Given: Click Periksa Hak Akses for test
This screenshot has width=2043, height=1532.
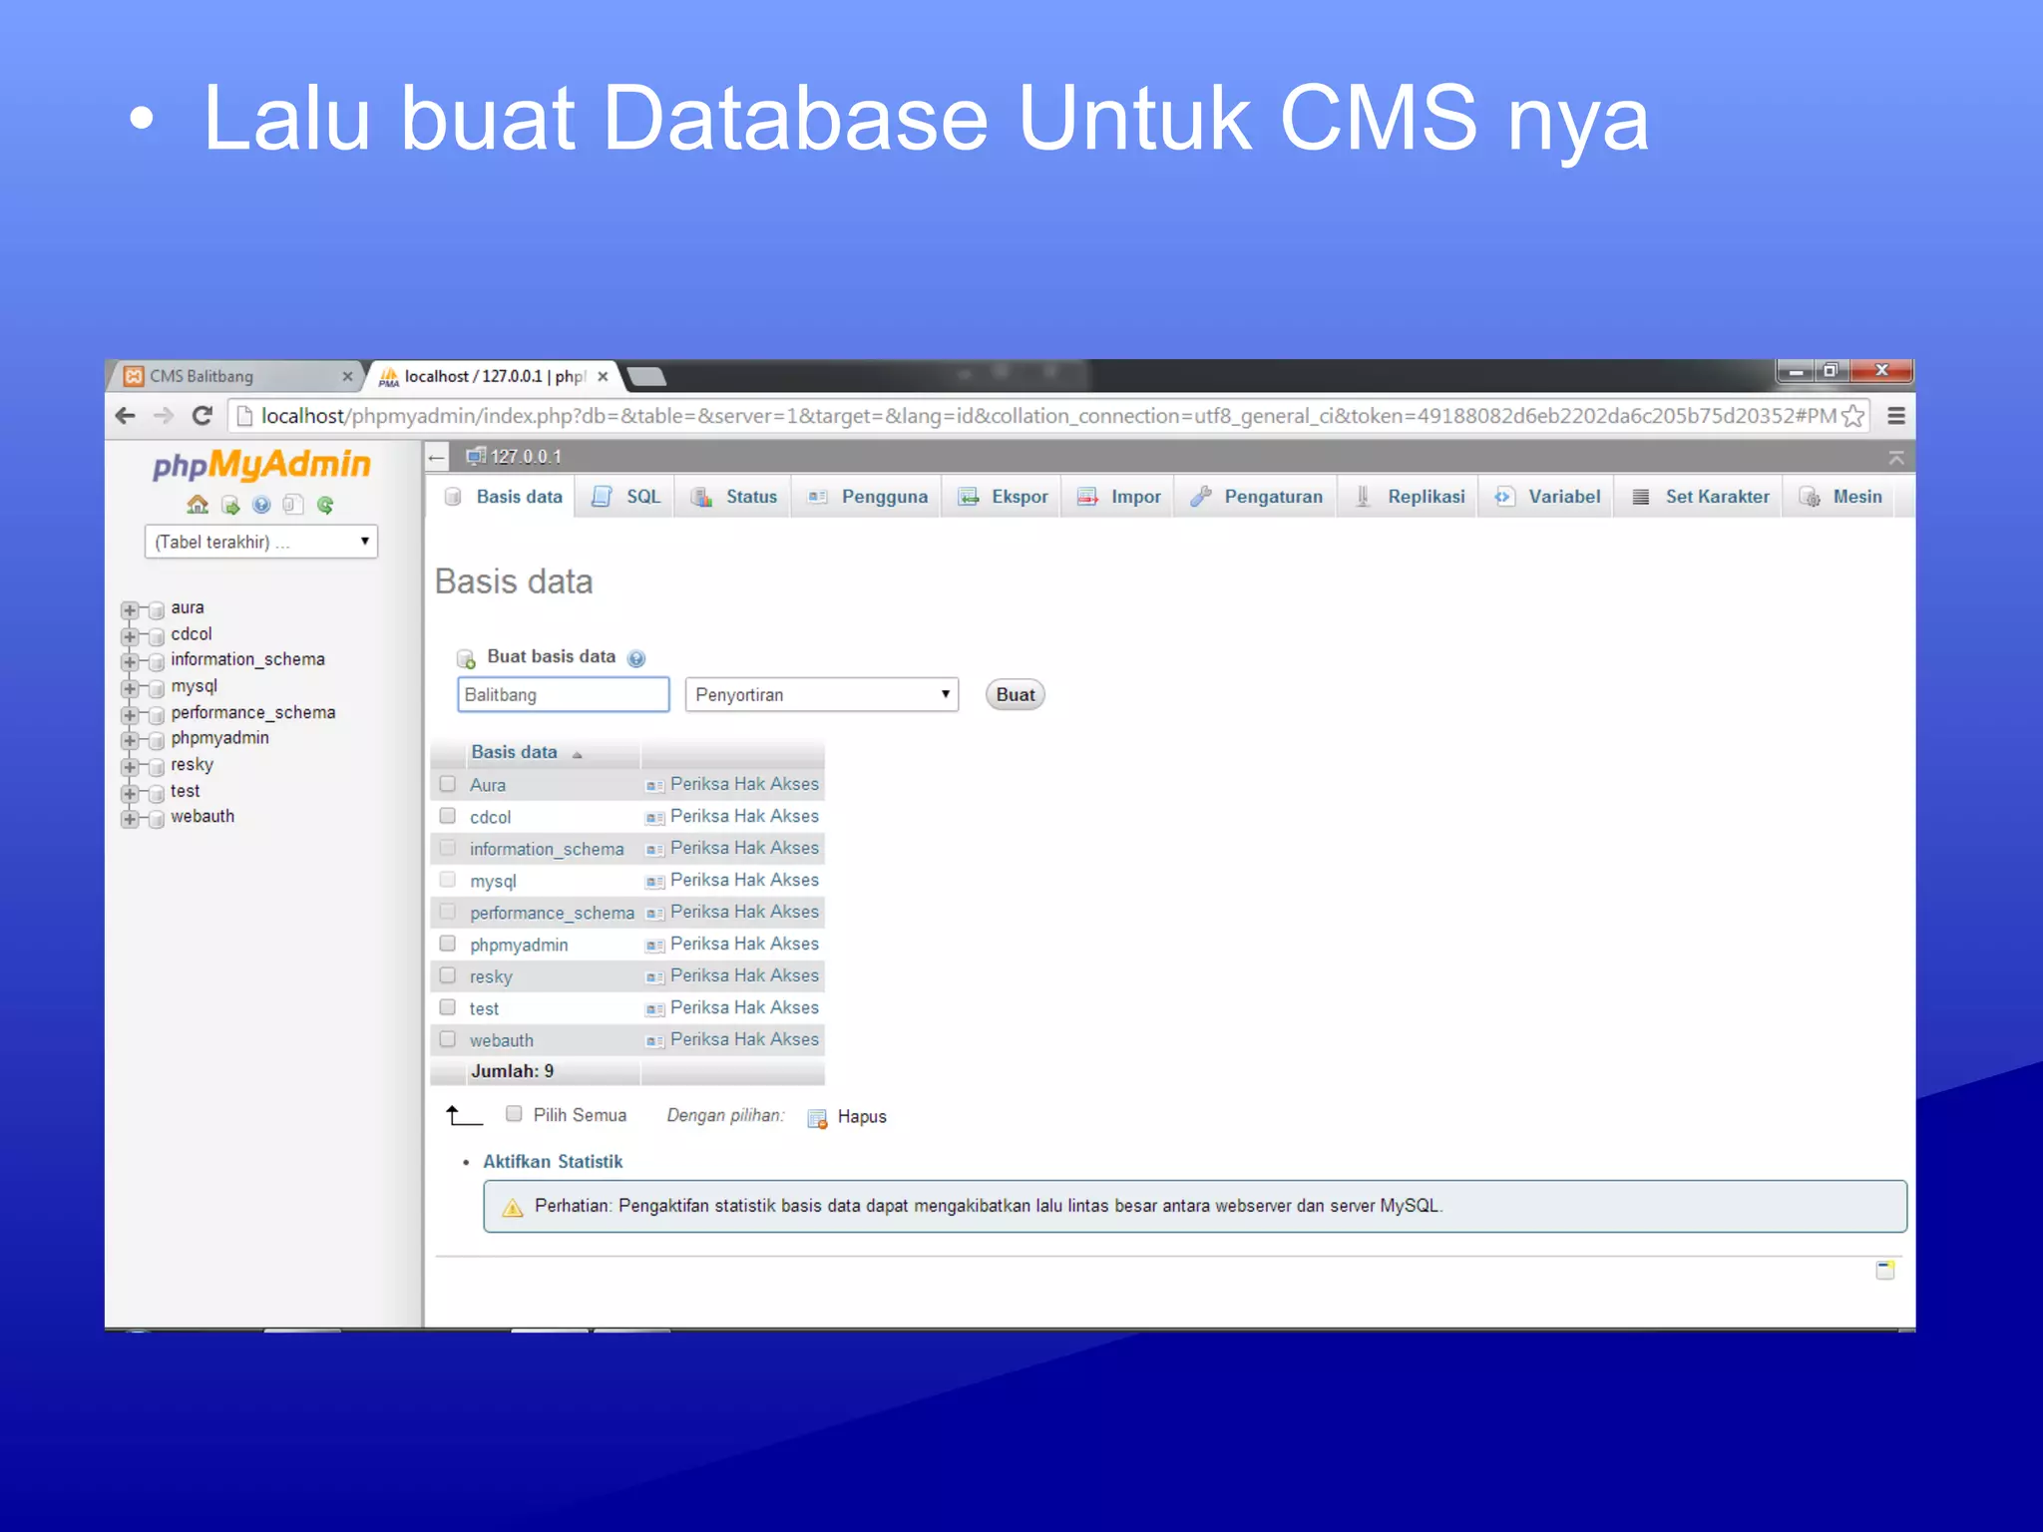Looking at the screenshot, I should (744, 1007).
